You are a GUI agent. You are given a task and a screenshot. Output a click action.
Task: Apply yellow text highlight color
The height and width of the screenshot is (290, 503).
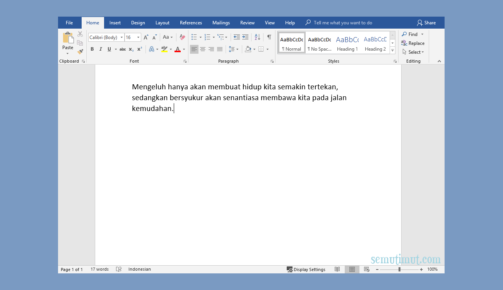tap(164, 49)
